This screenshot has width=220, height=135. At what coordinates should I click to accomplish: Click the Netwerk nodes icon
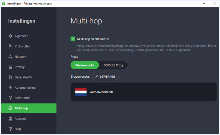tap(10, 56)
